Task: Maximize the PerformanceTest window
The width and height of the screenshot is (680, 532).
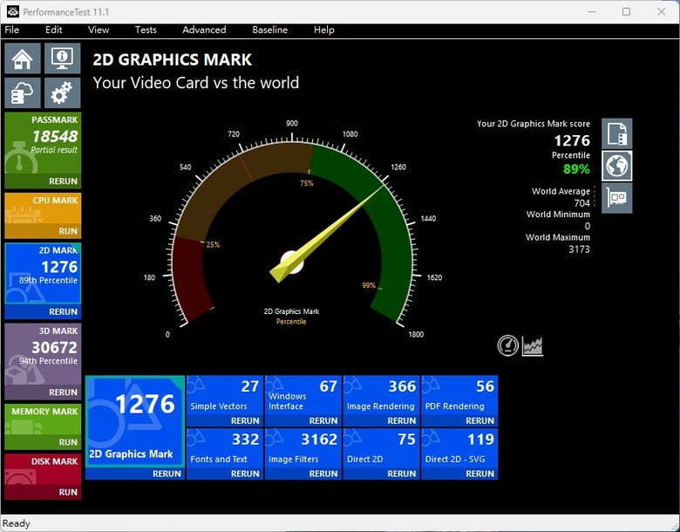Action: tap(626, 11)
